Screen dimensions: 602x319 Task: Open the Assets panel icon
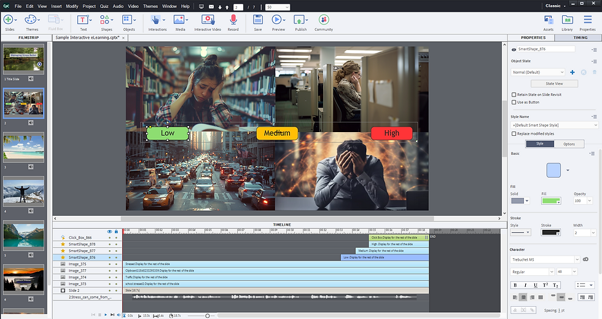[548, 20]
